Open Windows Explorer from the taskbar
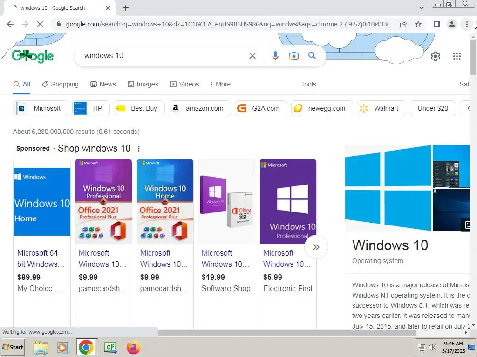 pos(41,348)
